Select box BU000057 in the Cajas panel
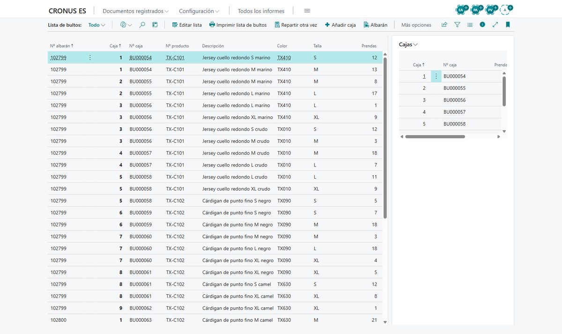 pyautogui.click(x=450, y=112)
